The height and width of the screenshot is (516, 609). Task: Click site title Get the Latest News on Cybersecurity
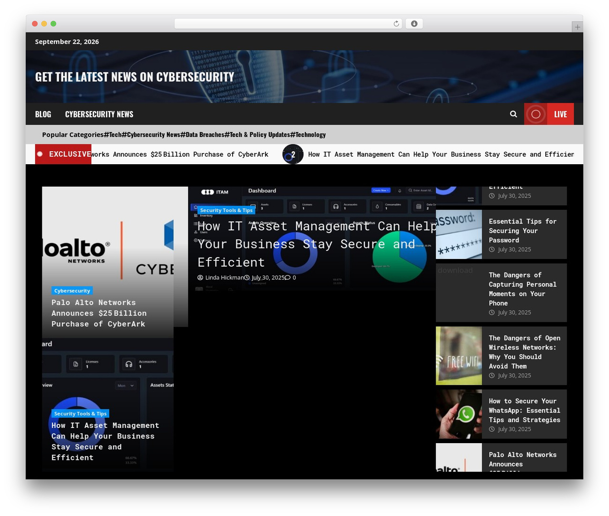tap(135, 77)
